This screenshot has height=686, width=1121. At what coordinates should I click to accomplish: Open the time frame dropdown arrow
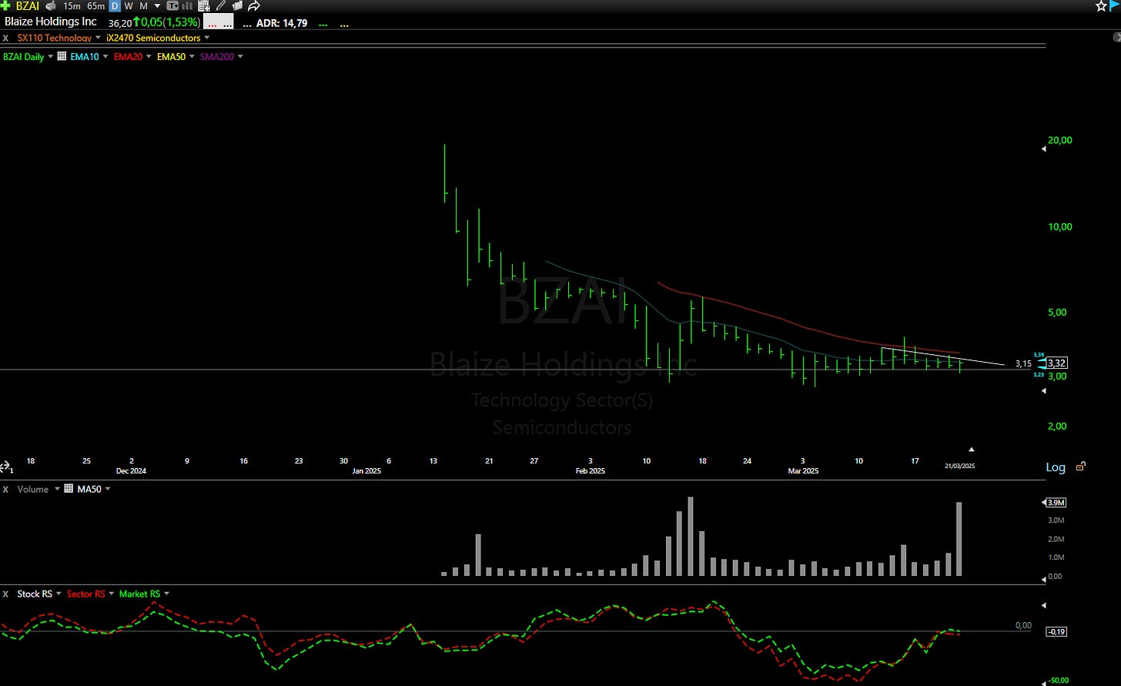(x=157, y=6)
